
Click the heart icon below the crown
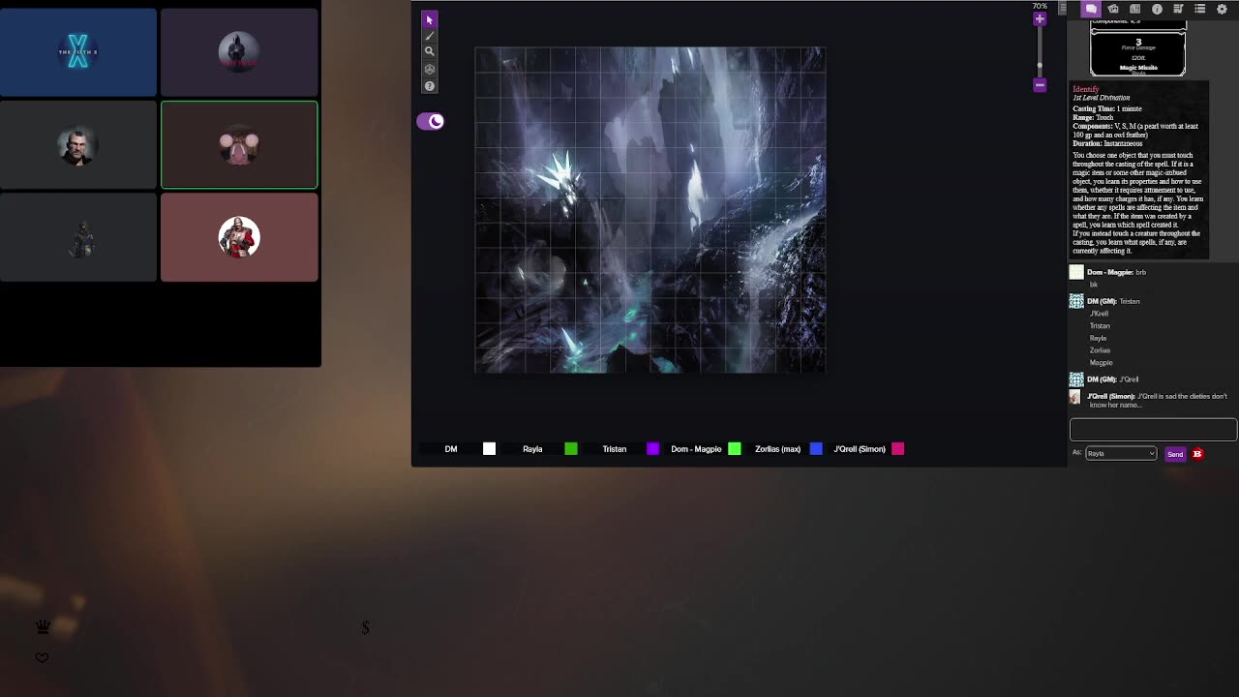pos(42,657)
